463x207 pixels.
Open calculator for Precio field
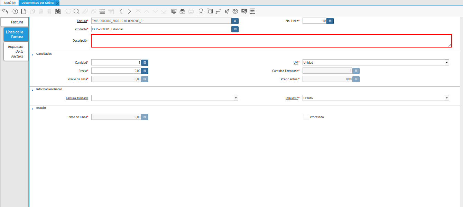coord(145,71)
